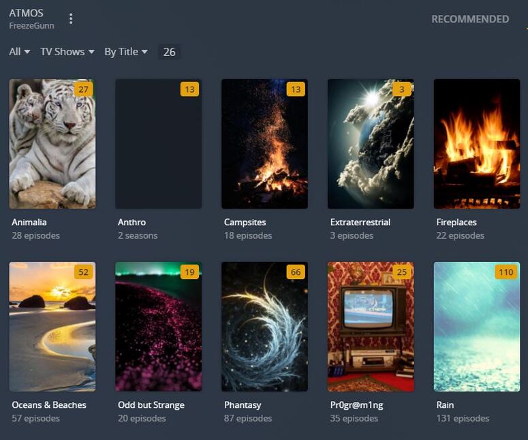Screen dimensions: 528x440
Task: Click '18 episodes' under Campsites
Action: [x=248, y=235]
